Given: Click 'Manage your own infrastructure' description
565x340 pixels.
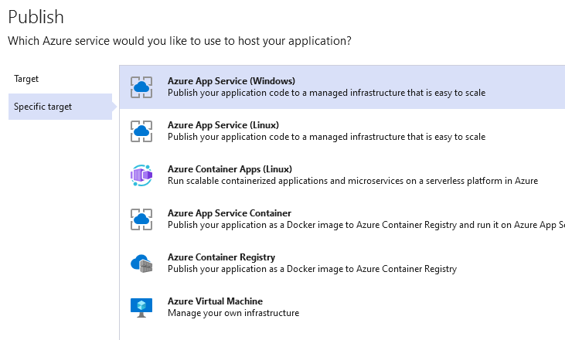Looking at the screenshot, I should click(233, 313).
